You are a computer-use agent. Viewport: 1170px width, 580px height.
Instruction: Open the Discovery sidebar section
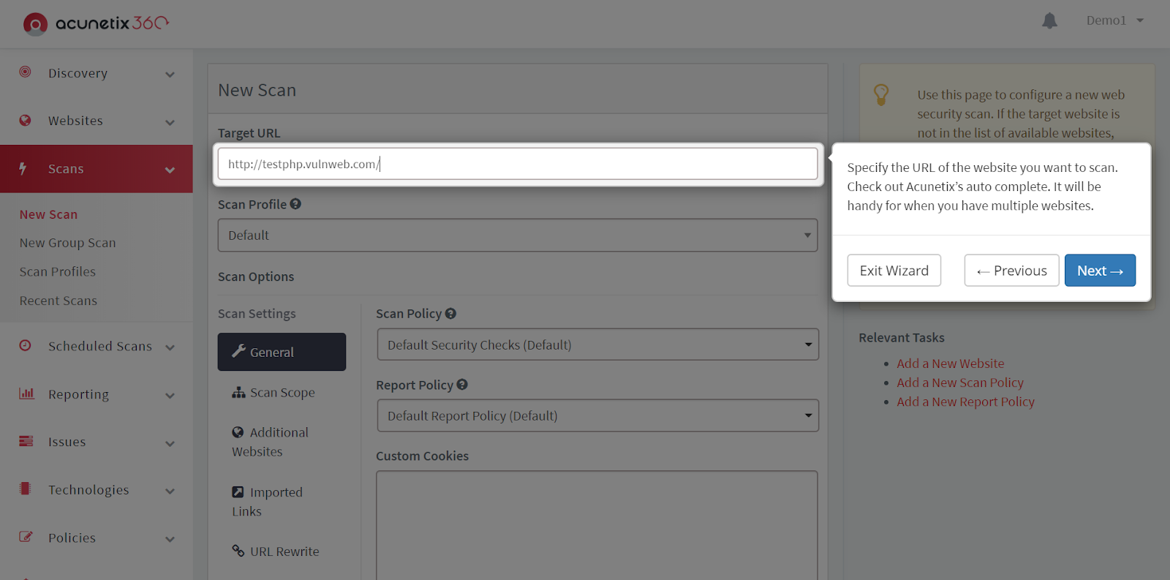97,73
